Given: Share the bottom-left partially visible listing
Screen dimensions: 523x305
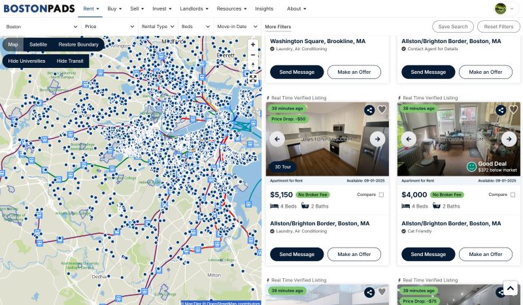Looking at the screenshot, I should (x=369, y=293).
